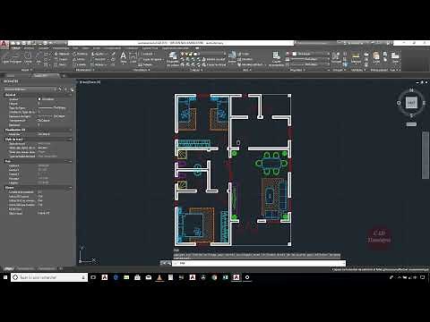Select the Texte annotation tool
This screenshot has height=322, width=430.
[124, 57]
